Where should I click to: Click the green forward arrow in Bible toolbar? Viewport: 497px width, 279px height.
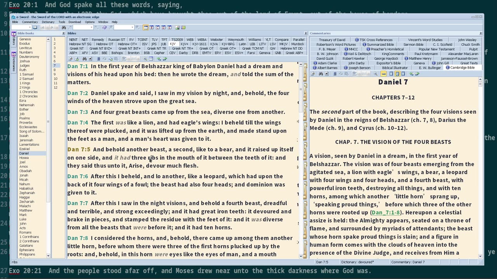[165, 59]
